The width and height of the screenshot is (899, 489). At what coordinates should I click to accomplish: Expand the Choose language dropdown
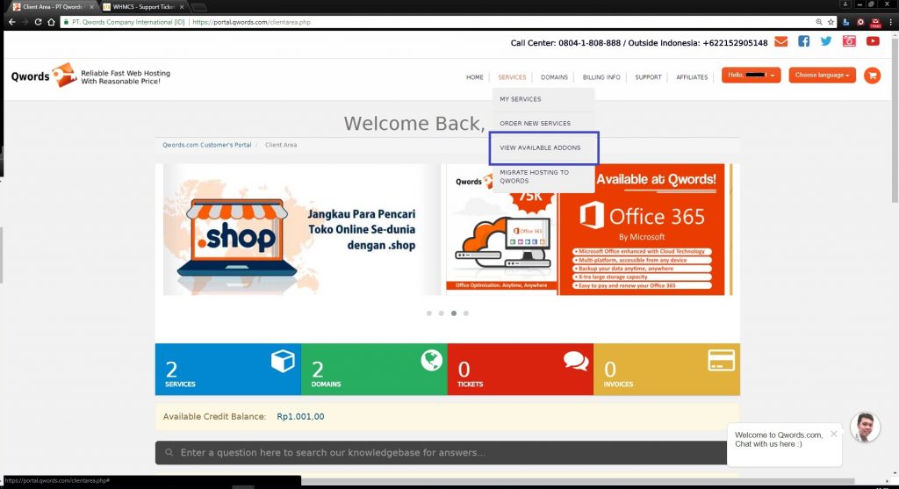pos(822,76)
